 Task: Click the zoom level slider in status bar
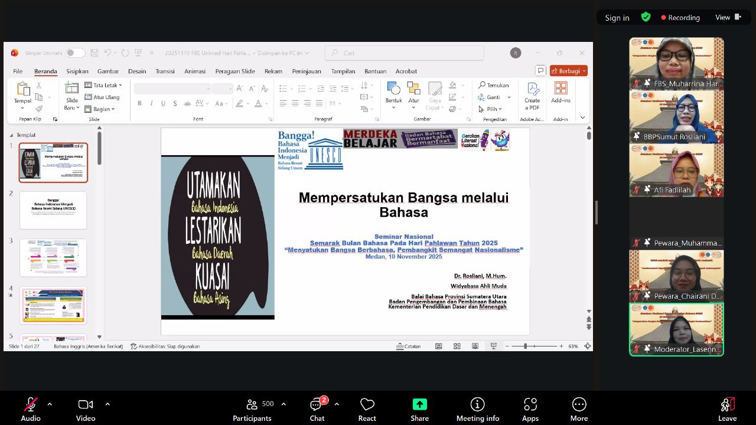(x=525, y=346)
